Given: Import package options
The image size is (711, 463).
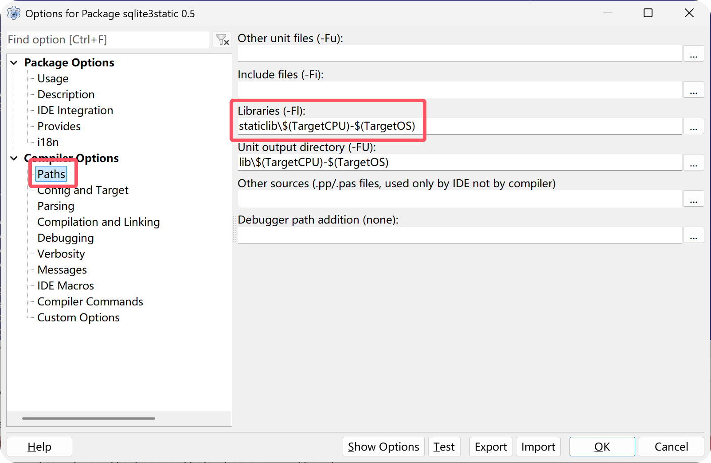Looking at the screenshot, I should point(538,447).
